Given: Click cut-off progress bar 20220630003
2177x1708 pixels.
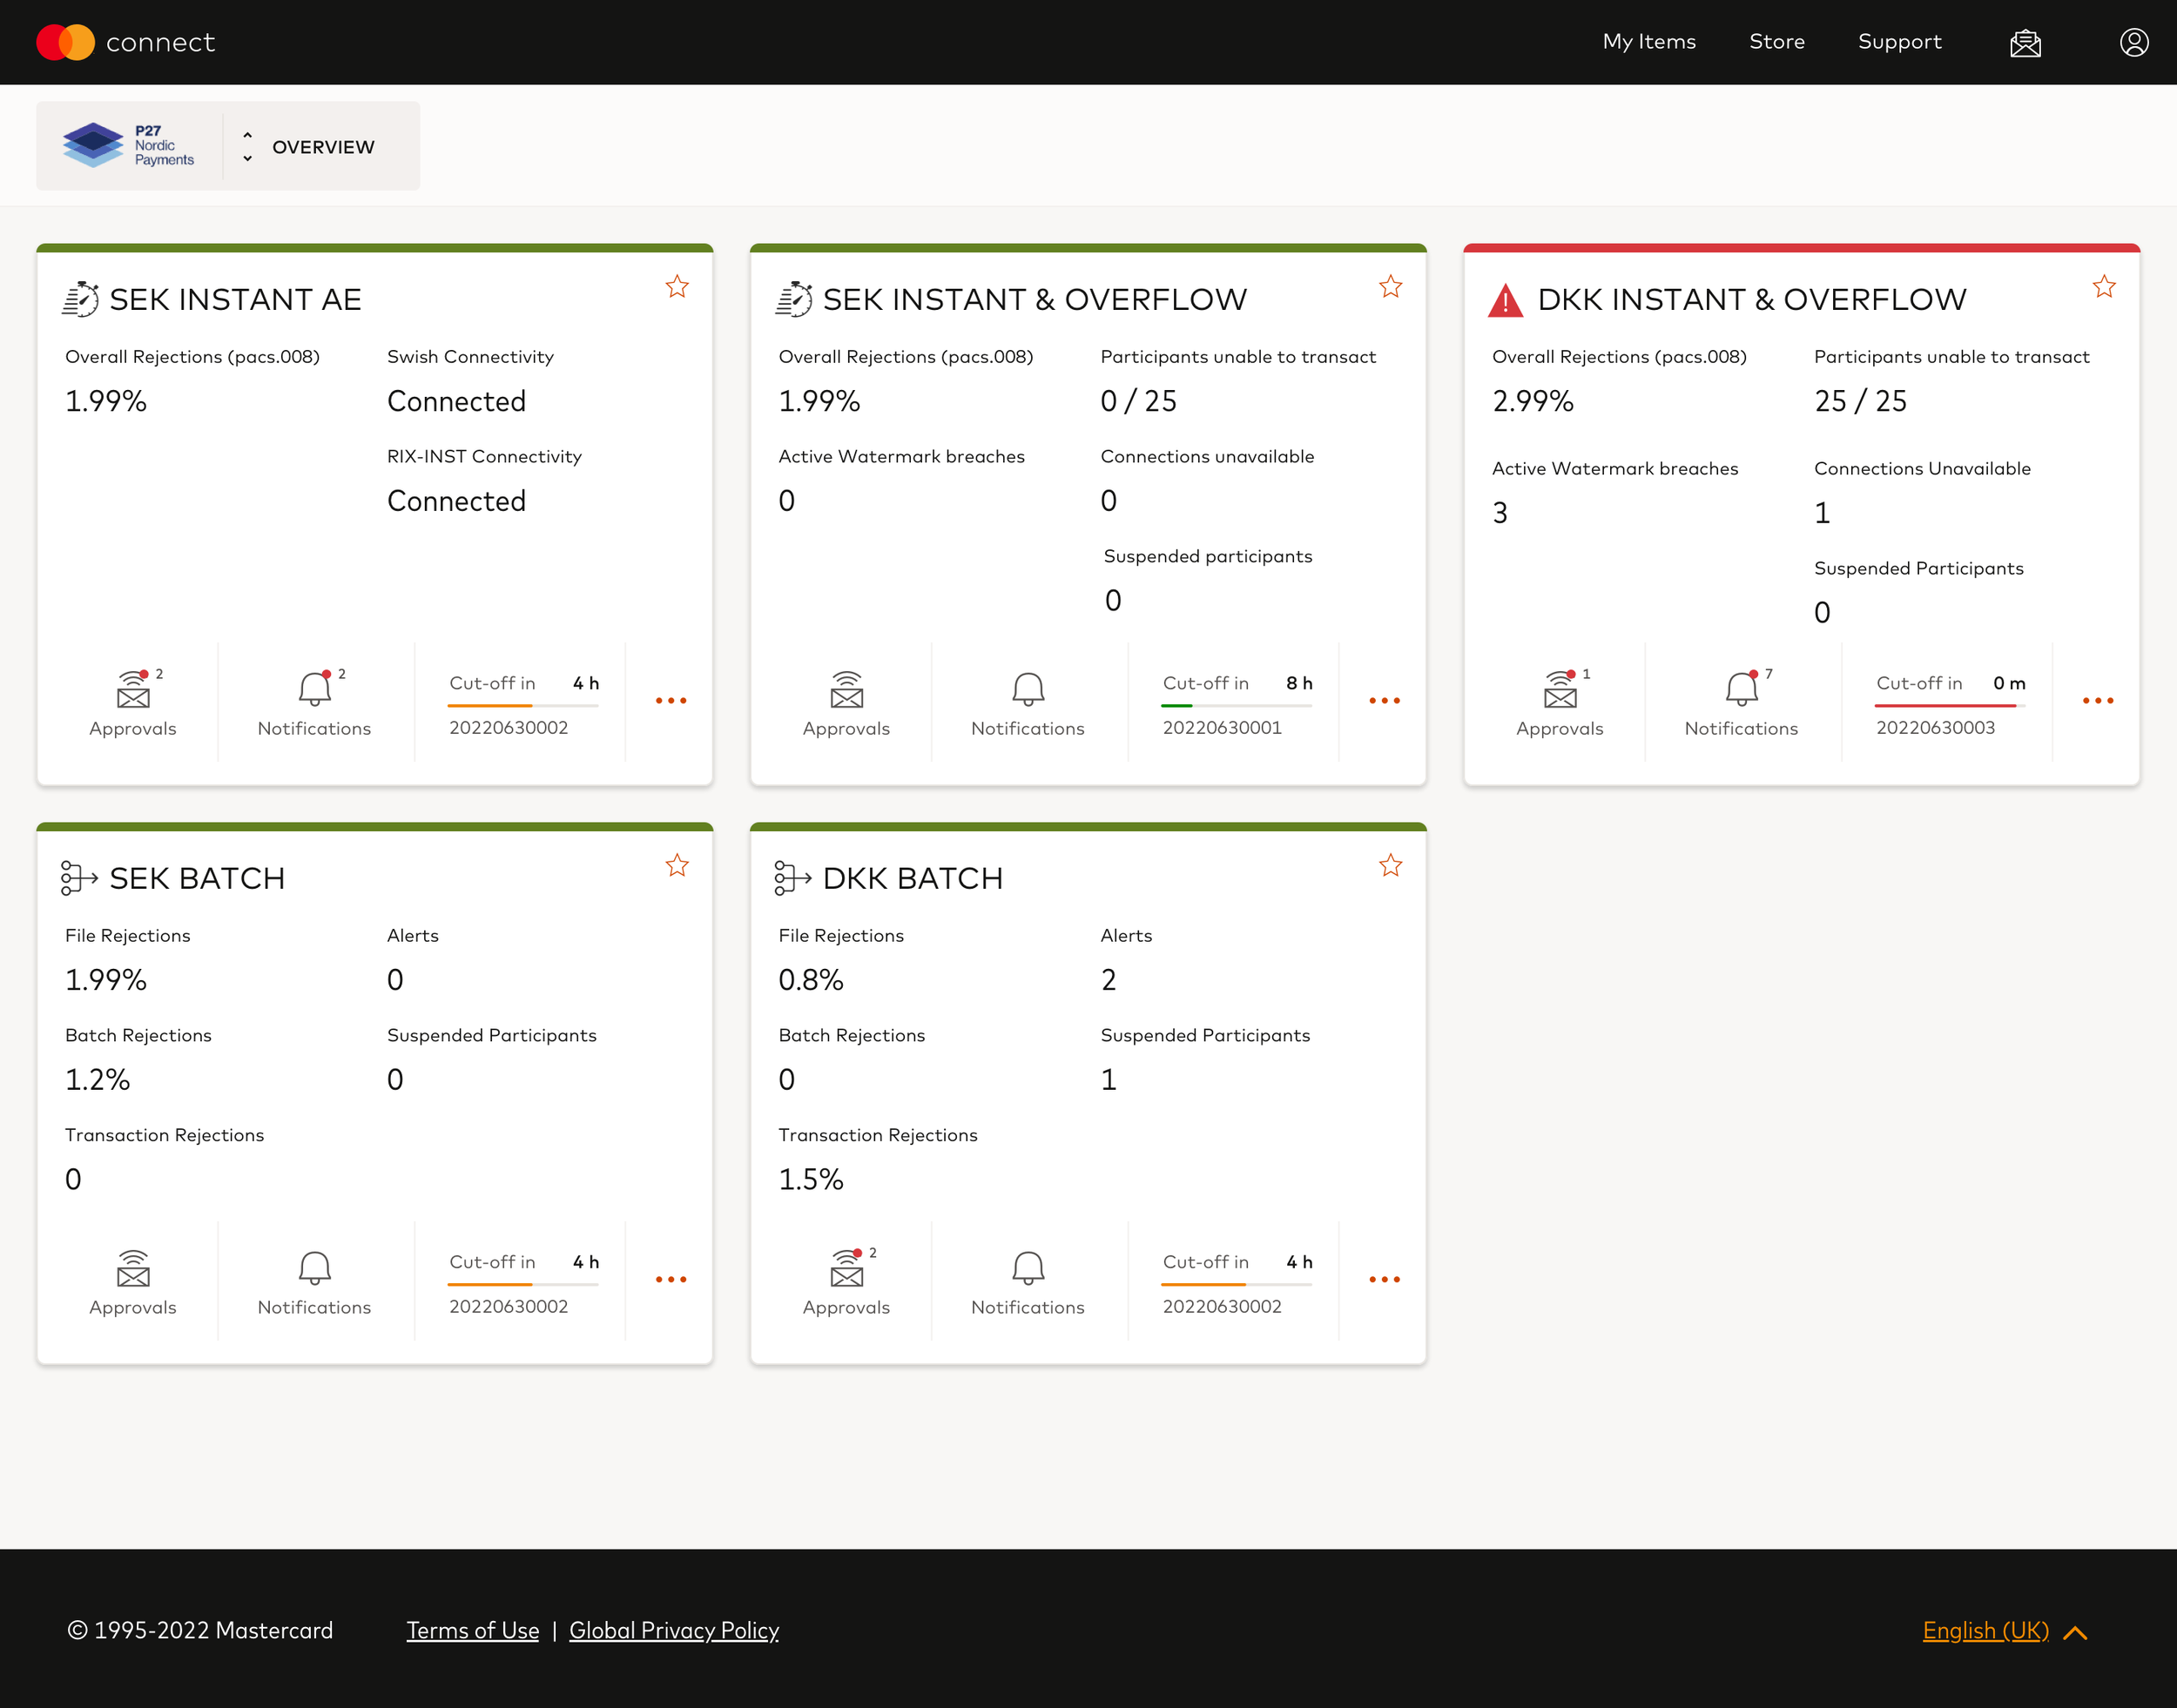Looking at the screenshot, I should click(x=1950, y=706).
